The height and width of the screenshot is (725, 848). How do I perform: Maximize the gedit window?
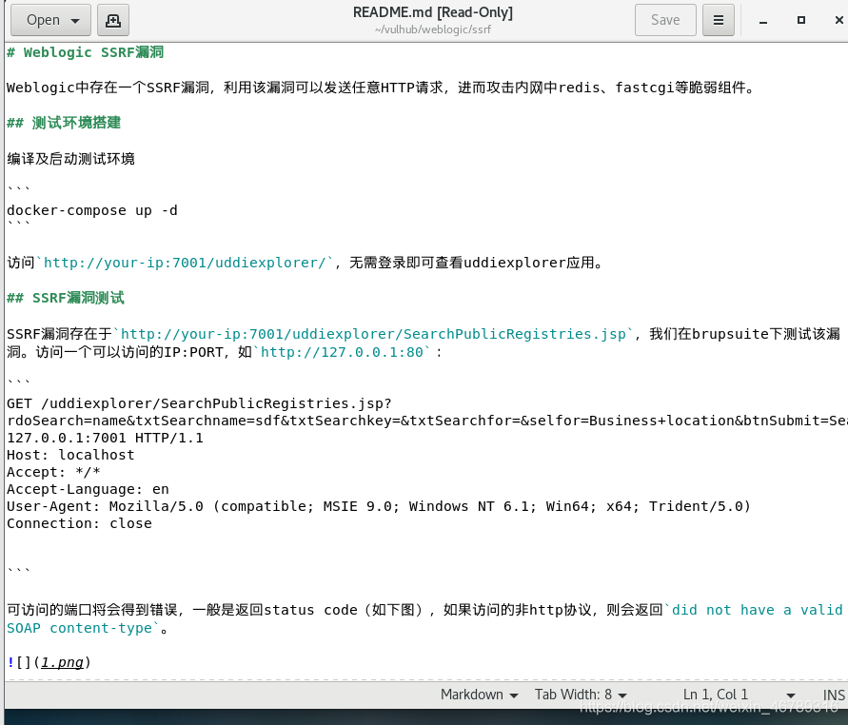click(x=801, y=20)
